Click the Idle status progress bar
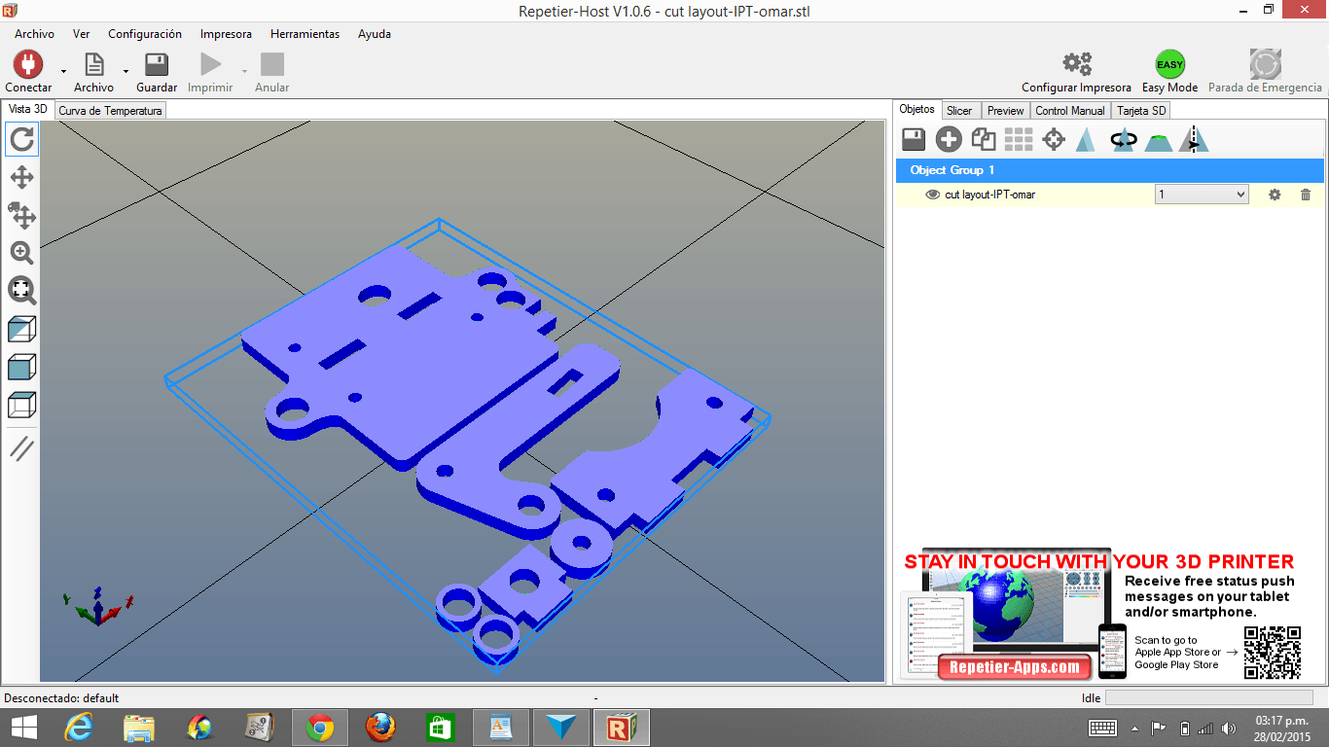The width and height of the screenshot is (1329, 747). [x=1208, y=698]
